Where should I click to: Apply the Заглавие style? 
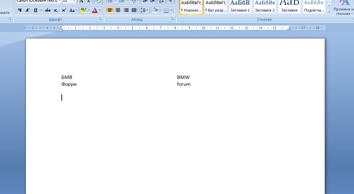click(x=290, y=6)
